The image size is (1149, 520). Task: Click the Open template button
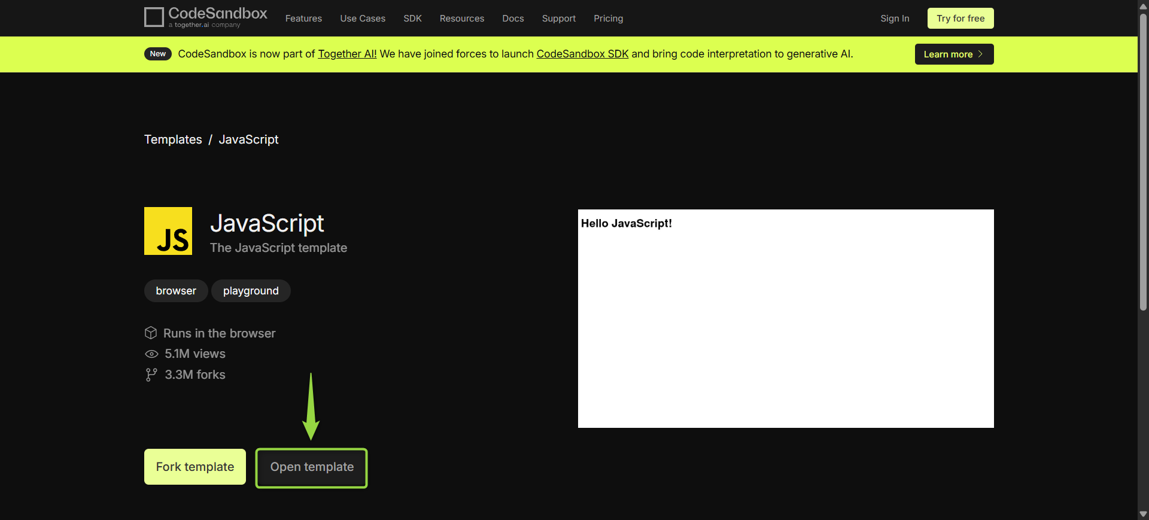click(x=312, y=467)
